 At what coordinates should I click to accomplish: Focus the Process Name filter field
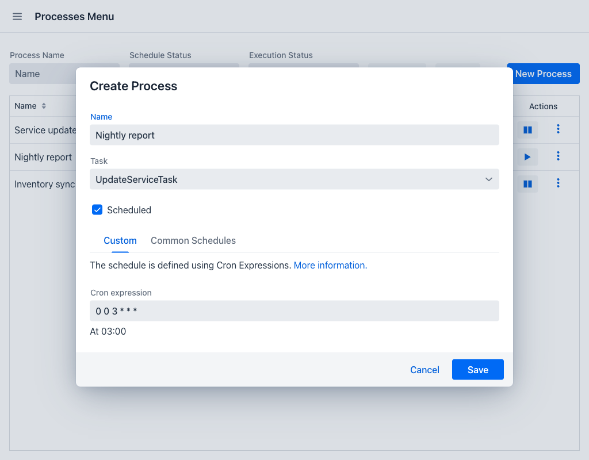point(43,74)
